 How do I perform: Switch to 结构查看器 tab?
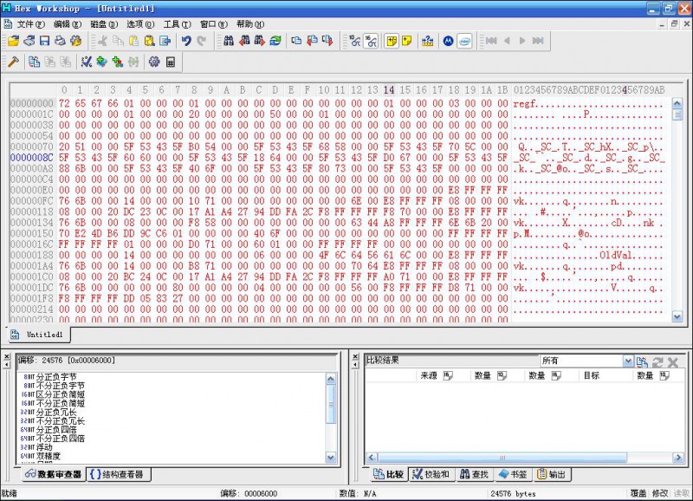[x=118, y=474]
